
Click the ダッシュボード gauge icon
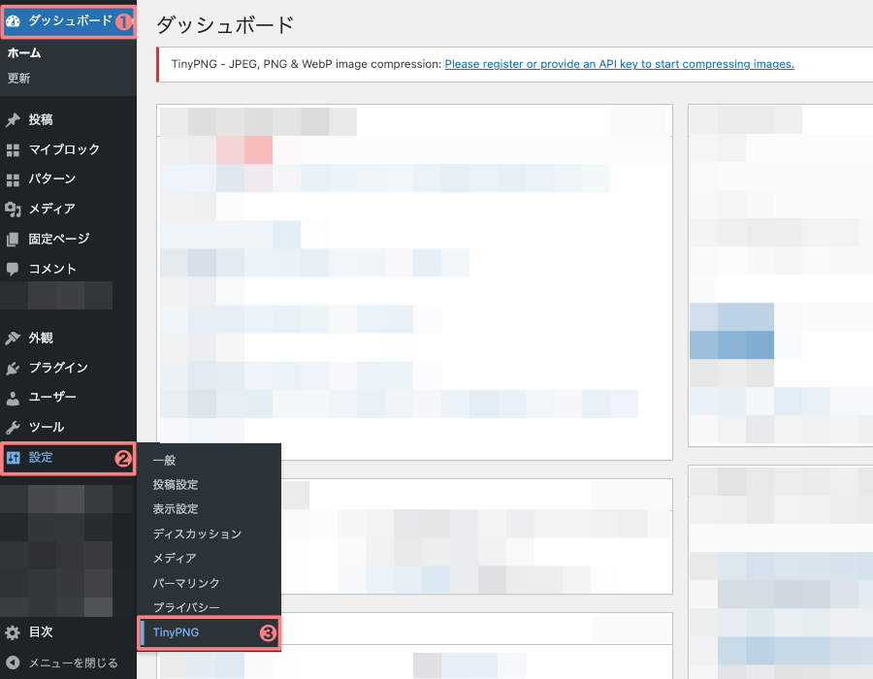14,17
